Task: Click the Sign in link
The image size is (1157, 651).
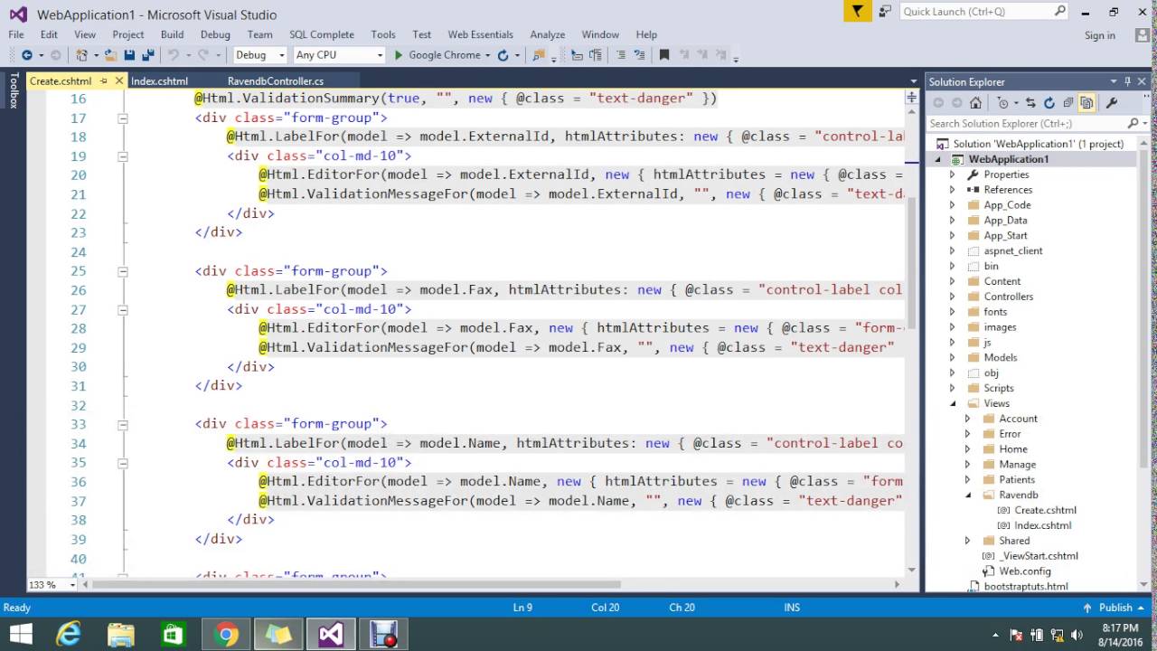Action: 1100,35
